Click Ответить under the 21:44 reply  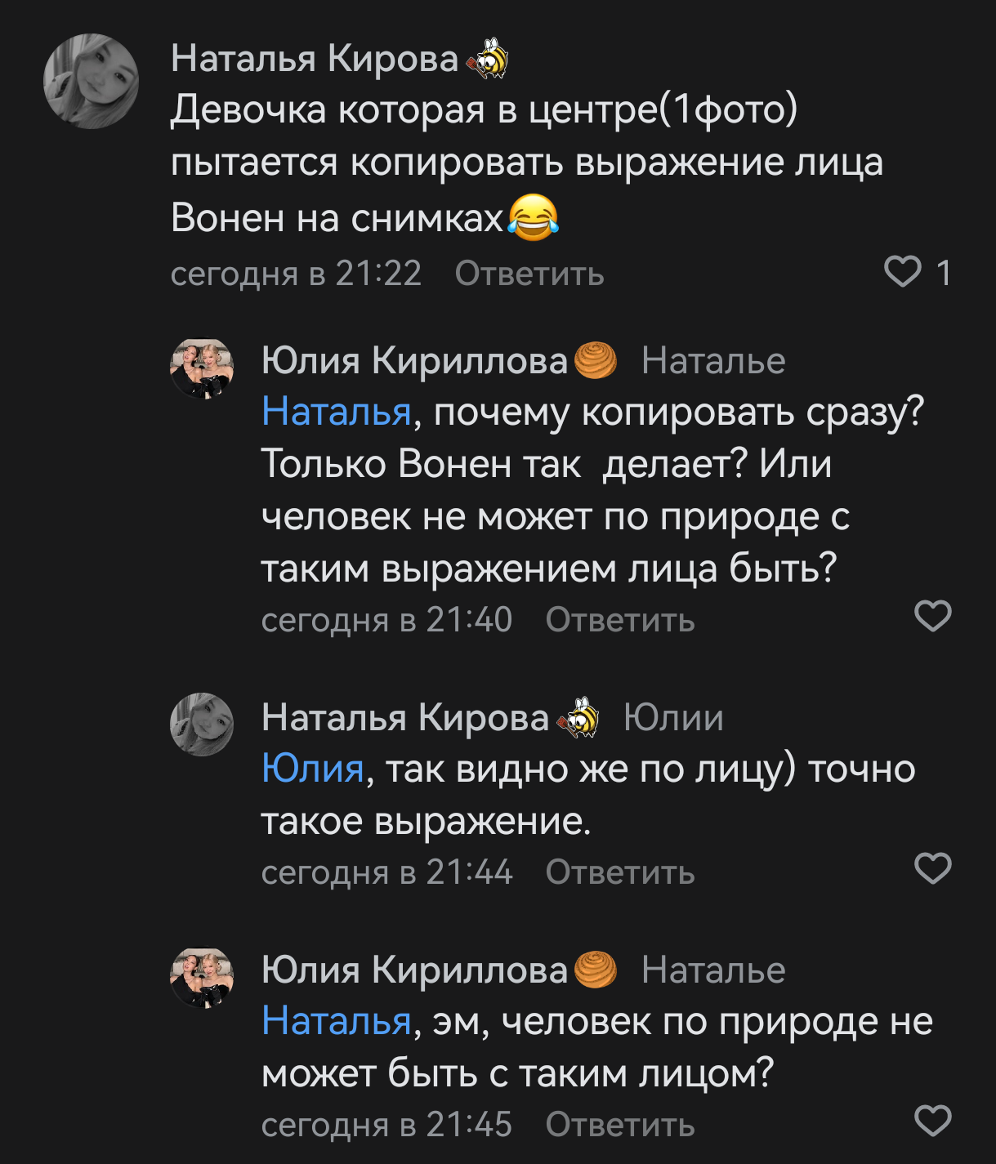coord(620,872)
